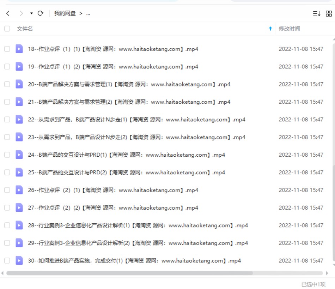Select file name 18--作业点评 (1) (1)

(x=113, y=49)
